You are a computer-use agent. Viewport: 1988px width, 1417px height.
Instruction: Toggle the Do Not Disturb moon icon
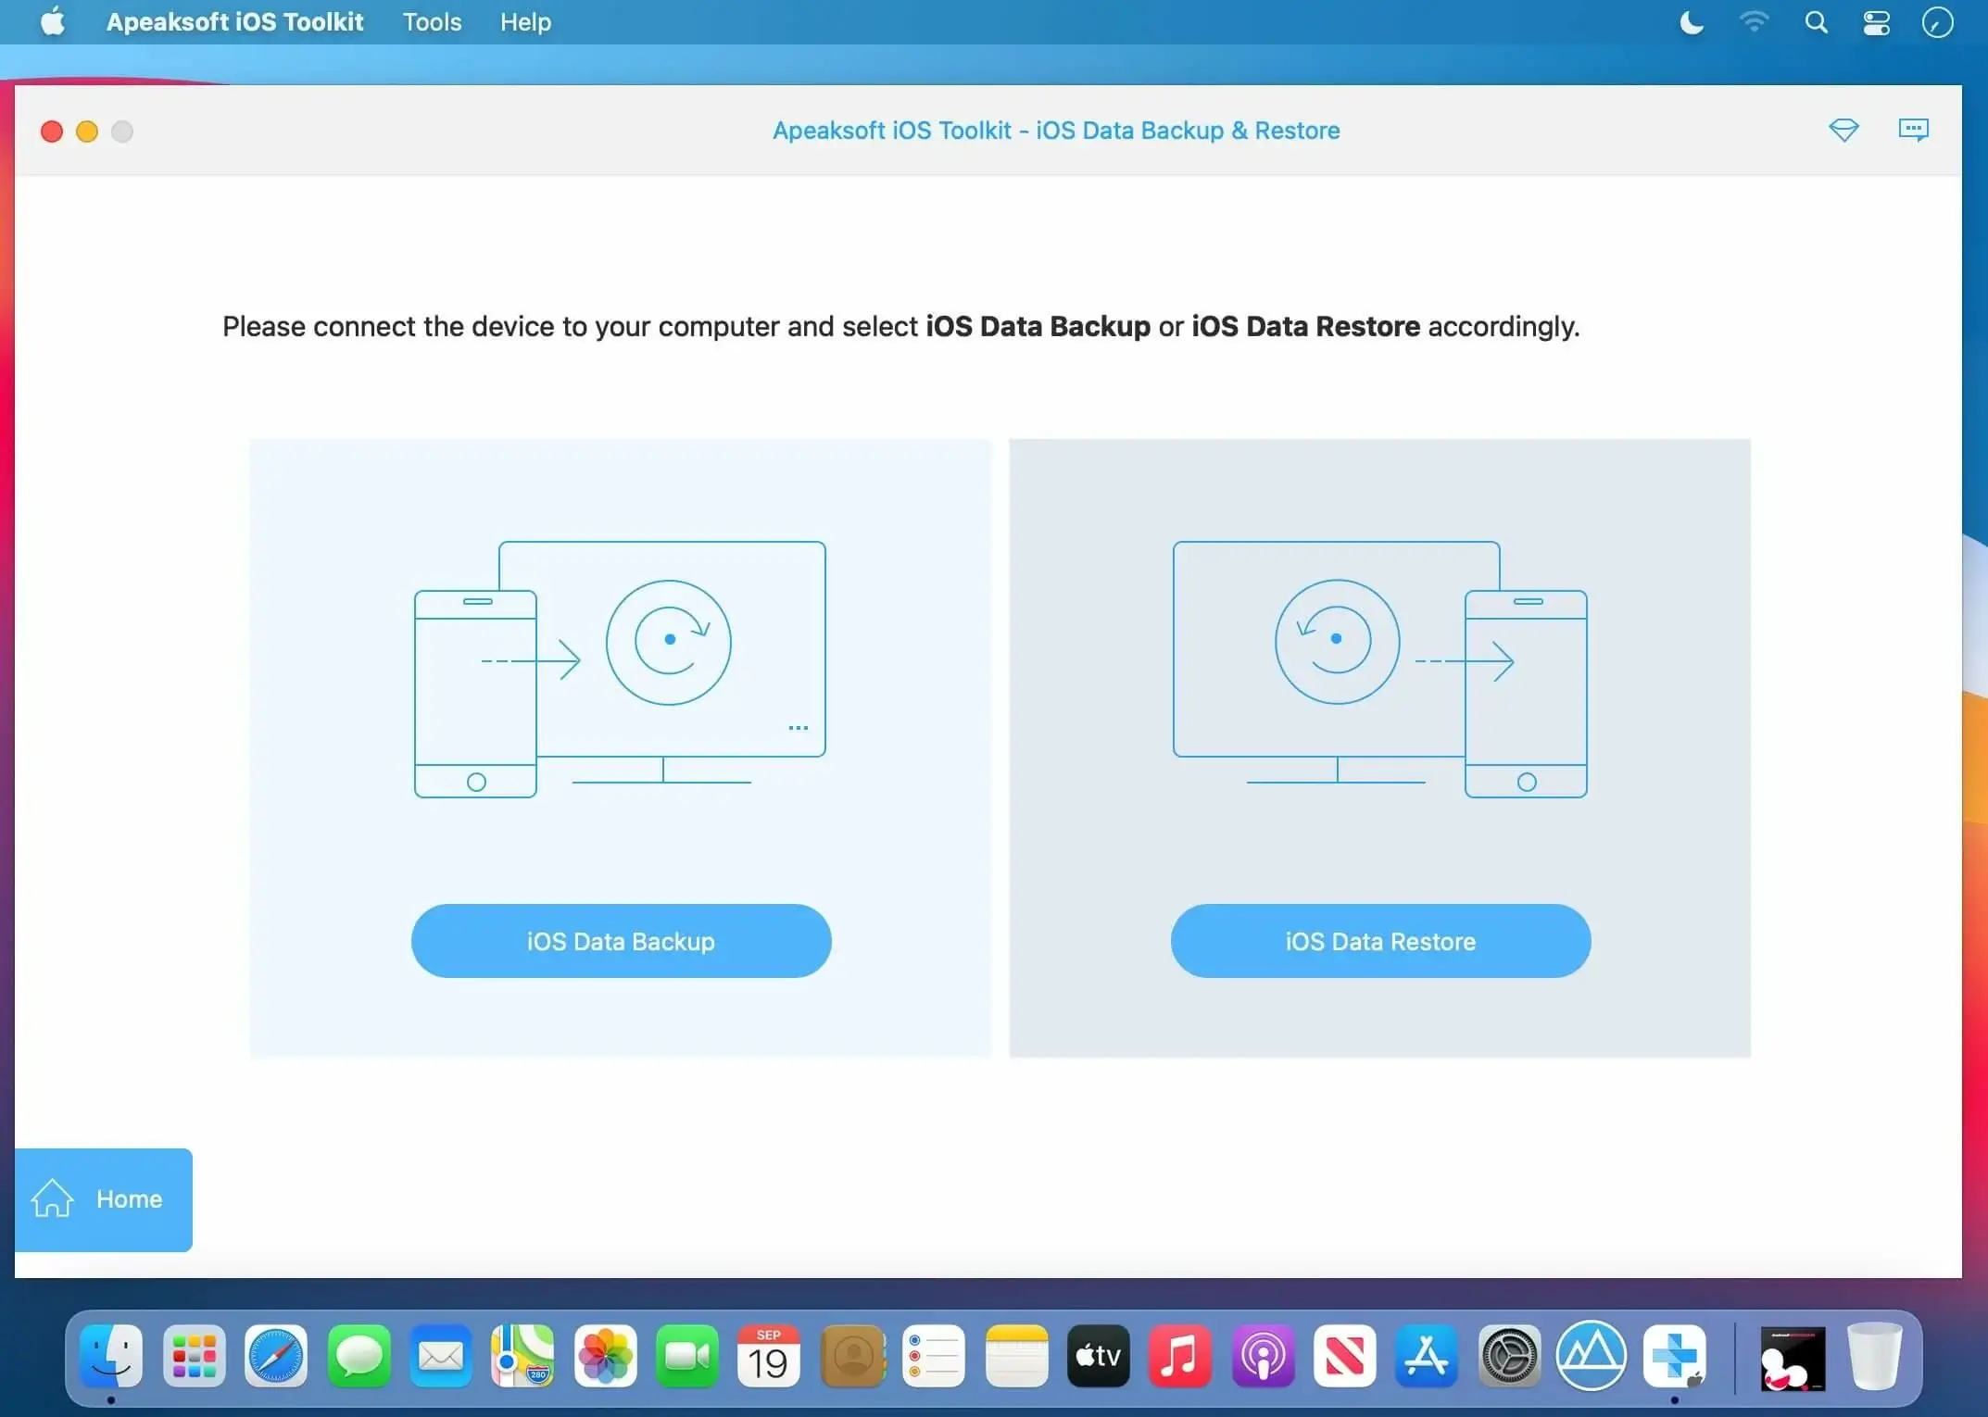[x=1692, y=22]
